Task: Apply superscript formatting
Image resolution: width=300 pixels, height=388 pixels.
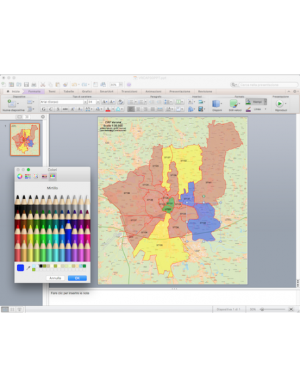Action: (72, 109)
